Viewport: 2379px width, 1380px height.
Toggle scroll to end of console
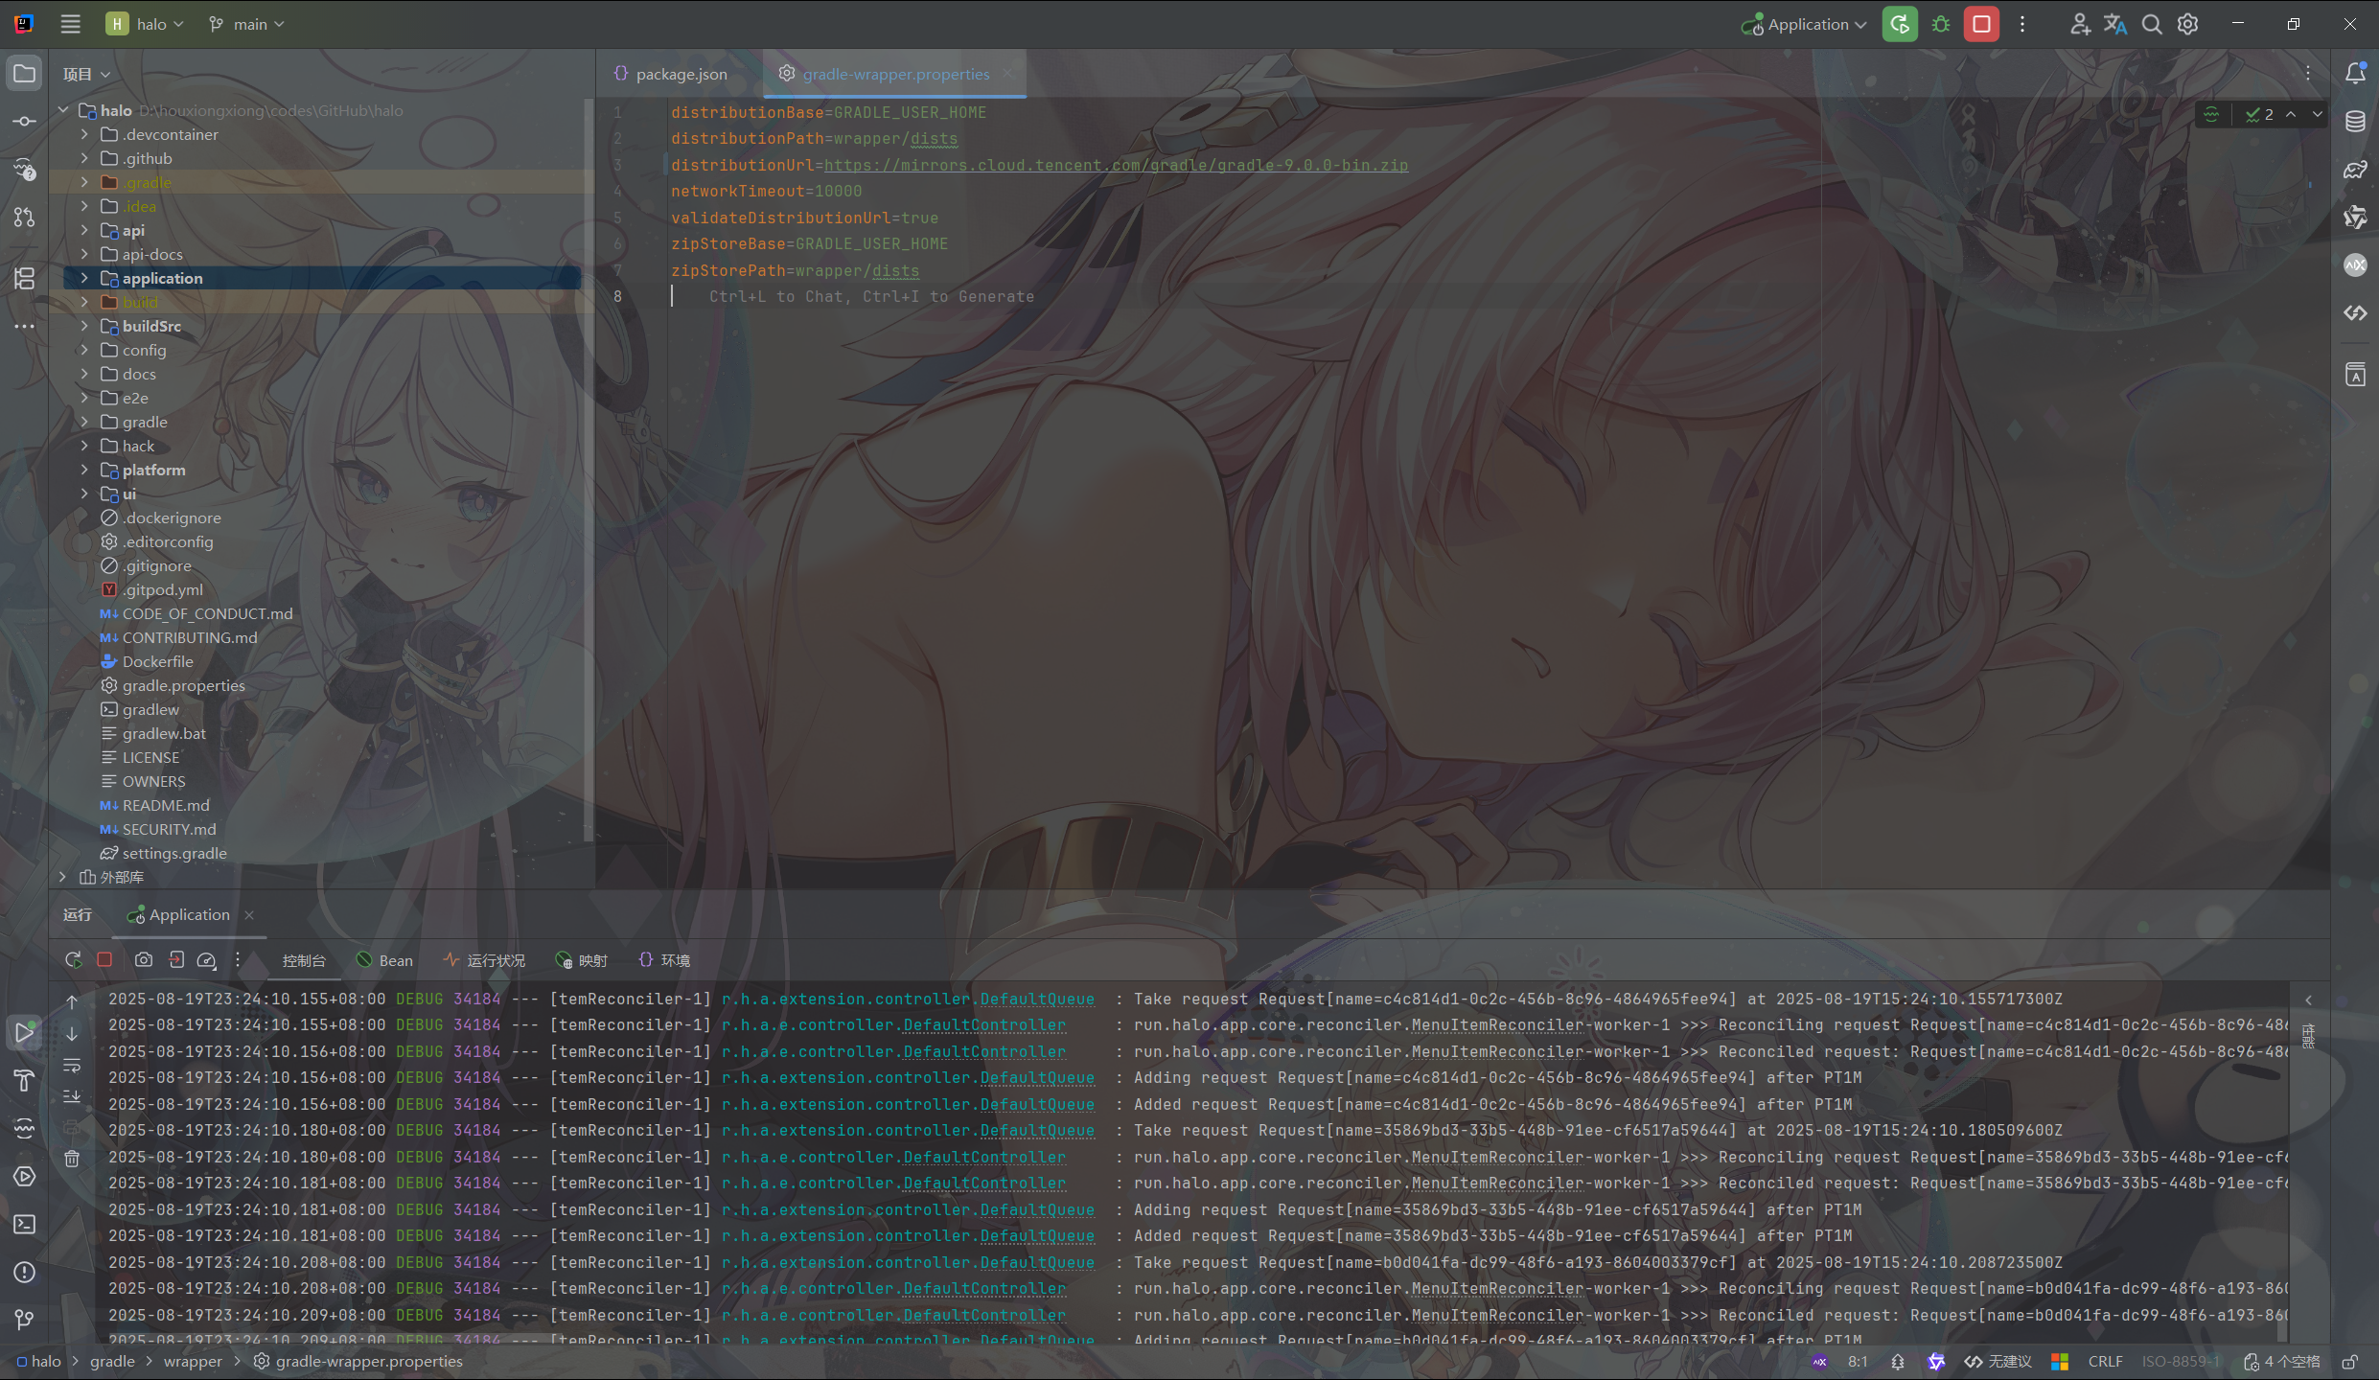72,1096
